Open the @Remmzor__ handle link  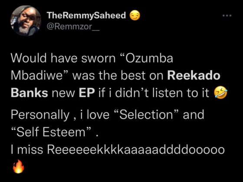tap(73, 27)
